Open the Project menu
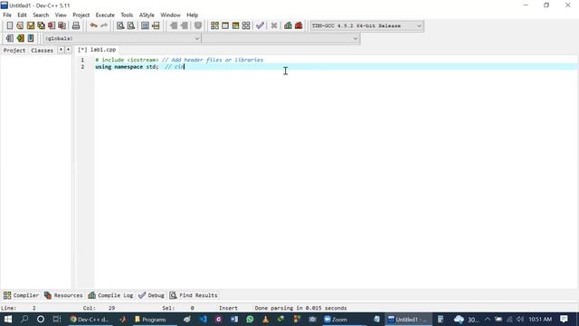This screenshot has height=326, width=579. pyautogui.click(x=81, y=15)
